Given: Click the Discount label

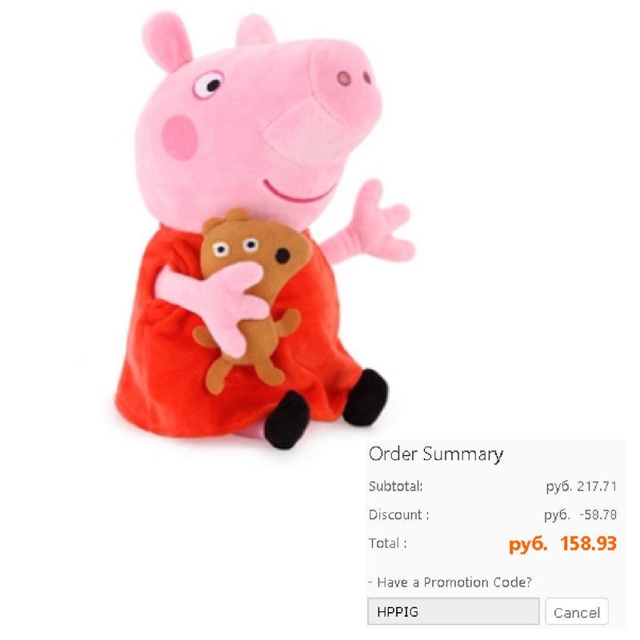Looking at the screenshot, I should coord(398,514).
